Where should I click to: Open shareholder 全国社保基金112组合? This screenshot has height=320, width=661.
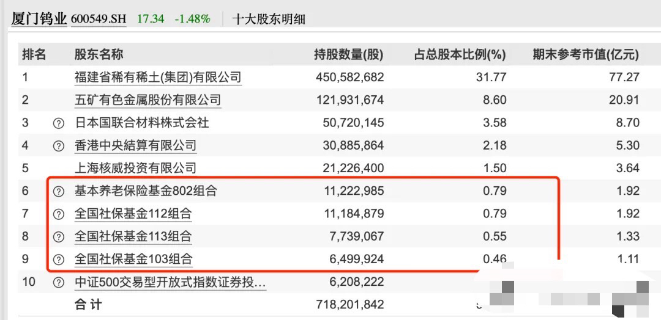(133, 214)
